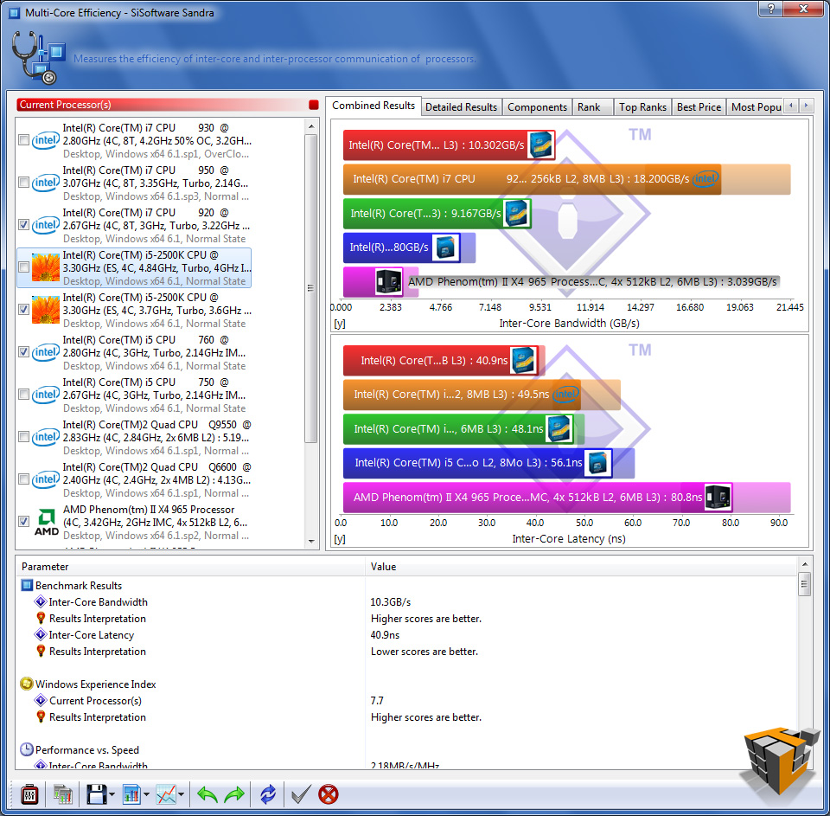
Task: Click the Benchmark Results section icon
Action: click(27, 586)
